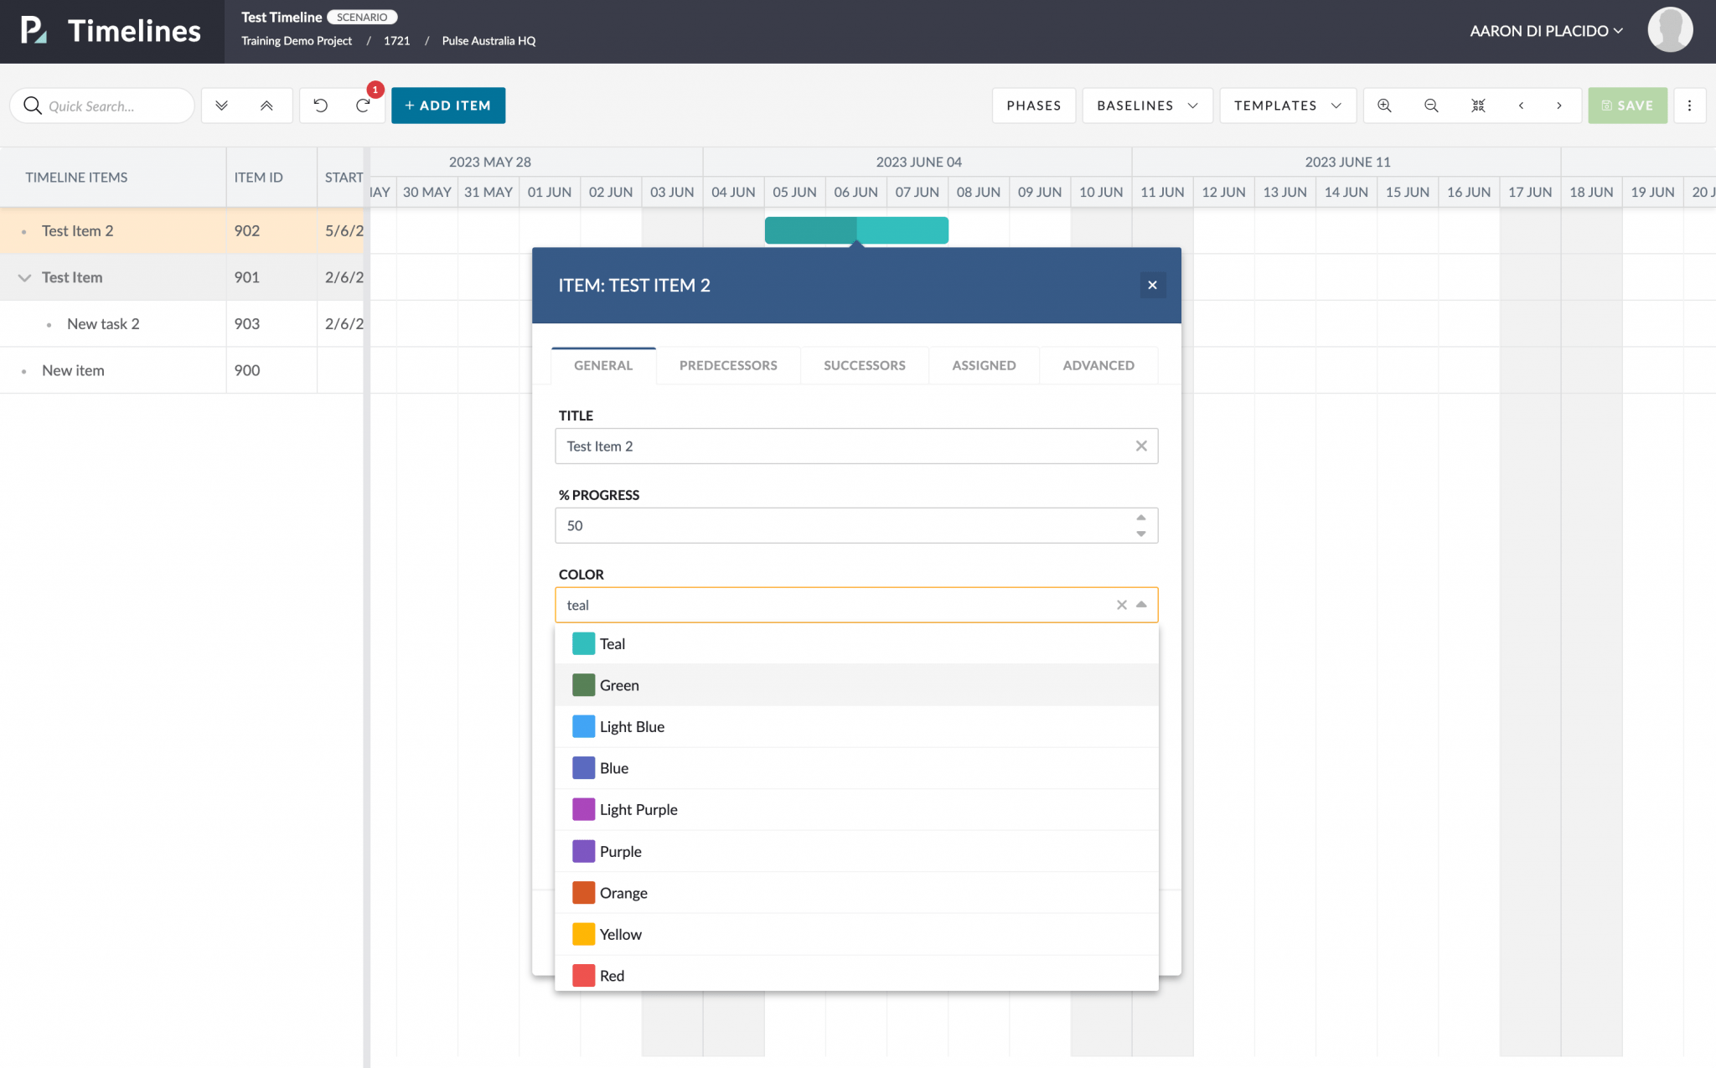The height and width of the screenshot is (1068, 1716).
Task: Click the undo icon
Action: pyautogui.click(x=319, y=105)
